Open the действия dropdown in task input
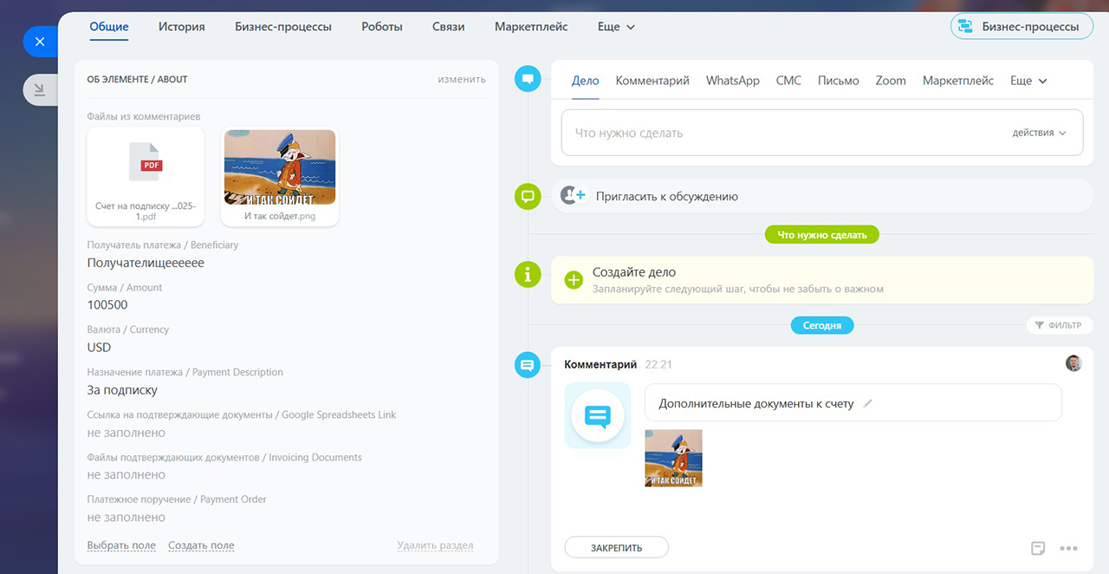Screen dimensions: 1109x574 1039,133
